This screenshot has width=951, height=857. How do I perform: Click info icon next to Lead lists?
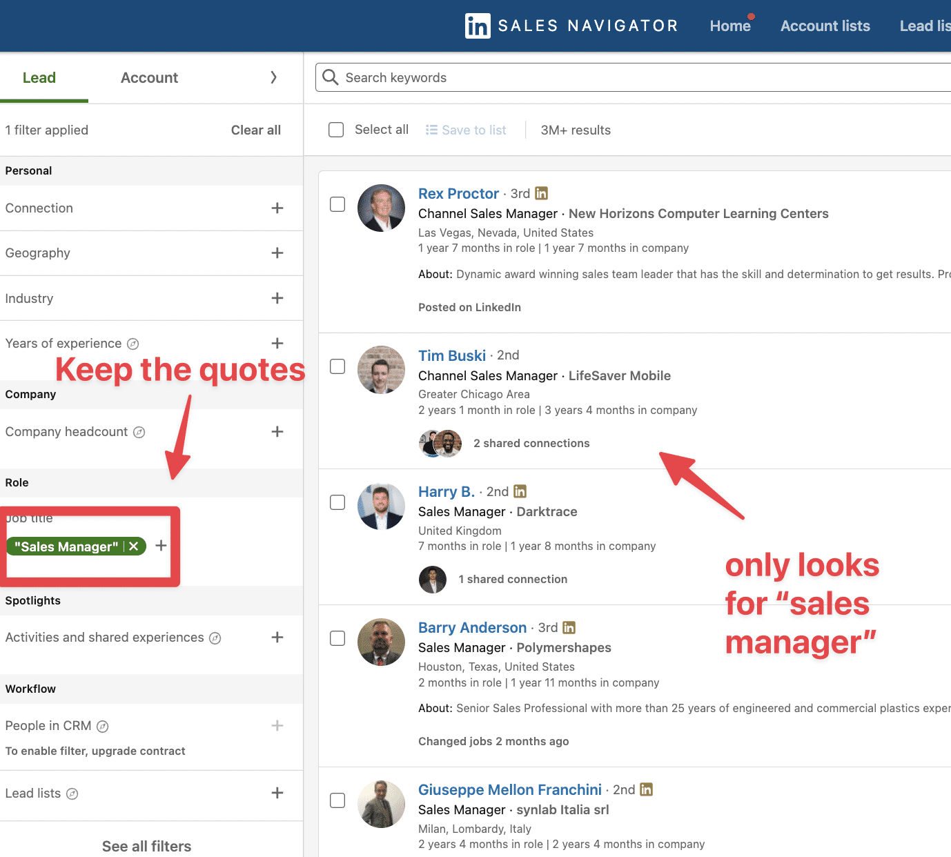pos(72,794)
